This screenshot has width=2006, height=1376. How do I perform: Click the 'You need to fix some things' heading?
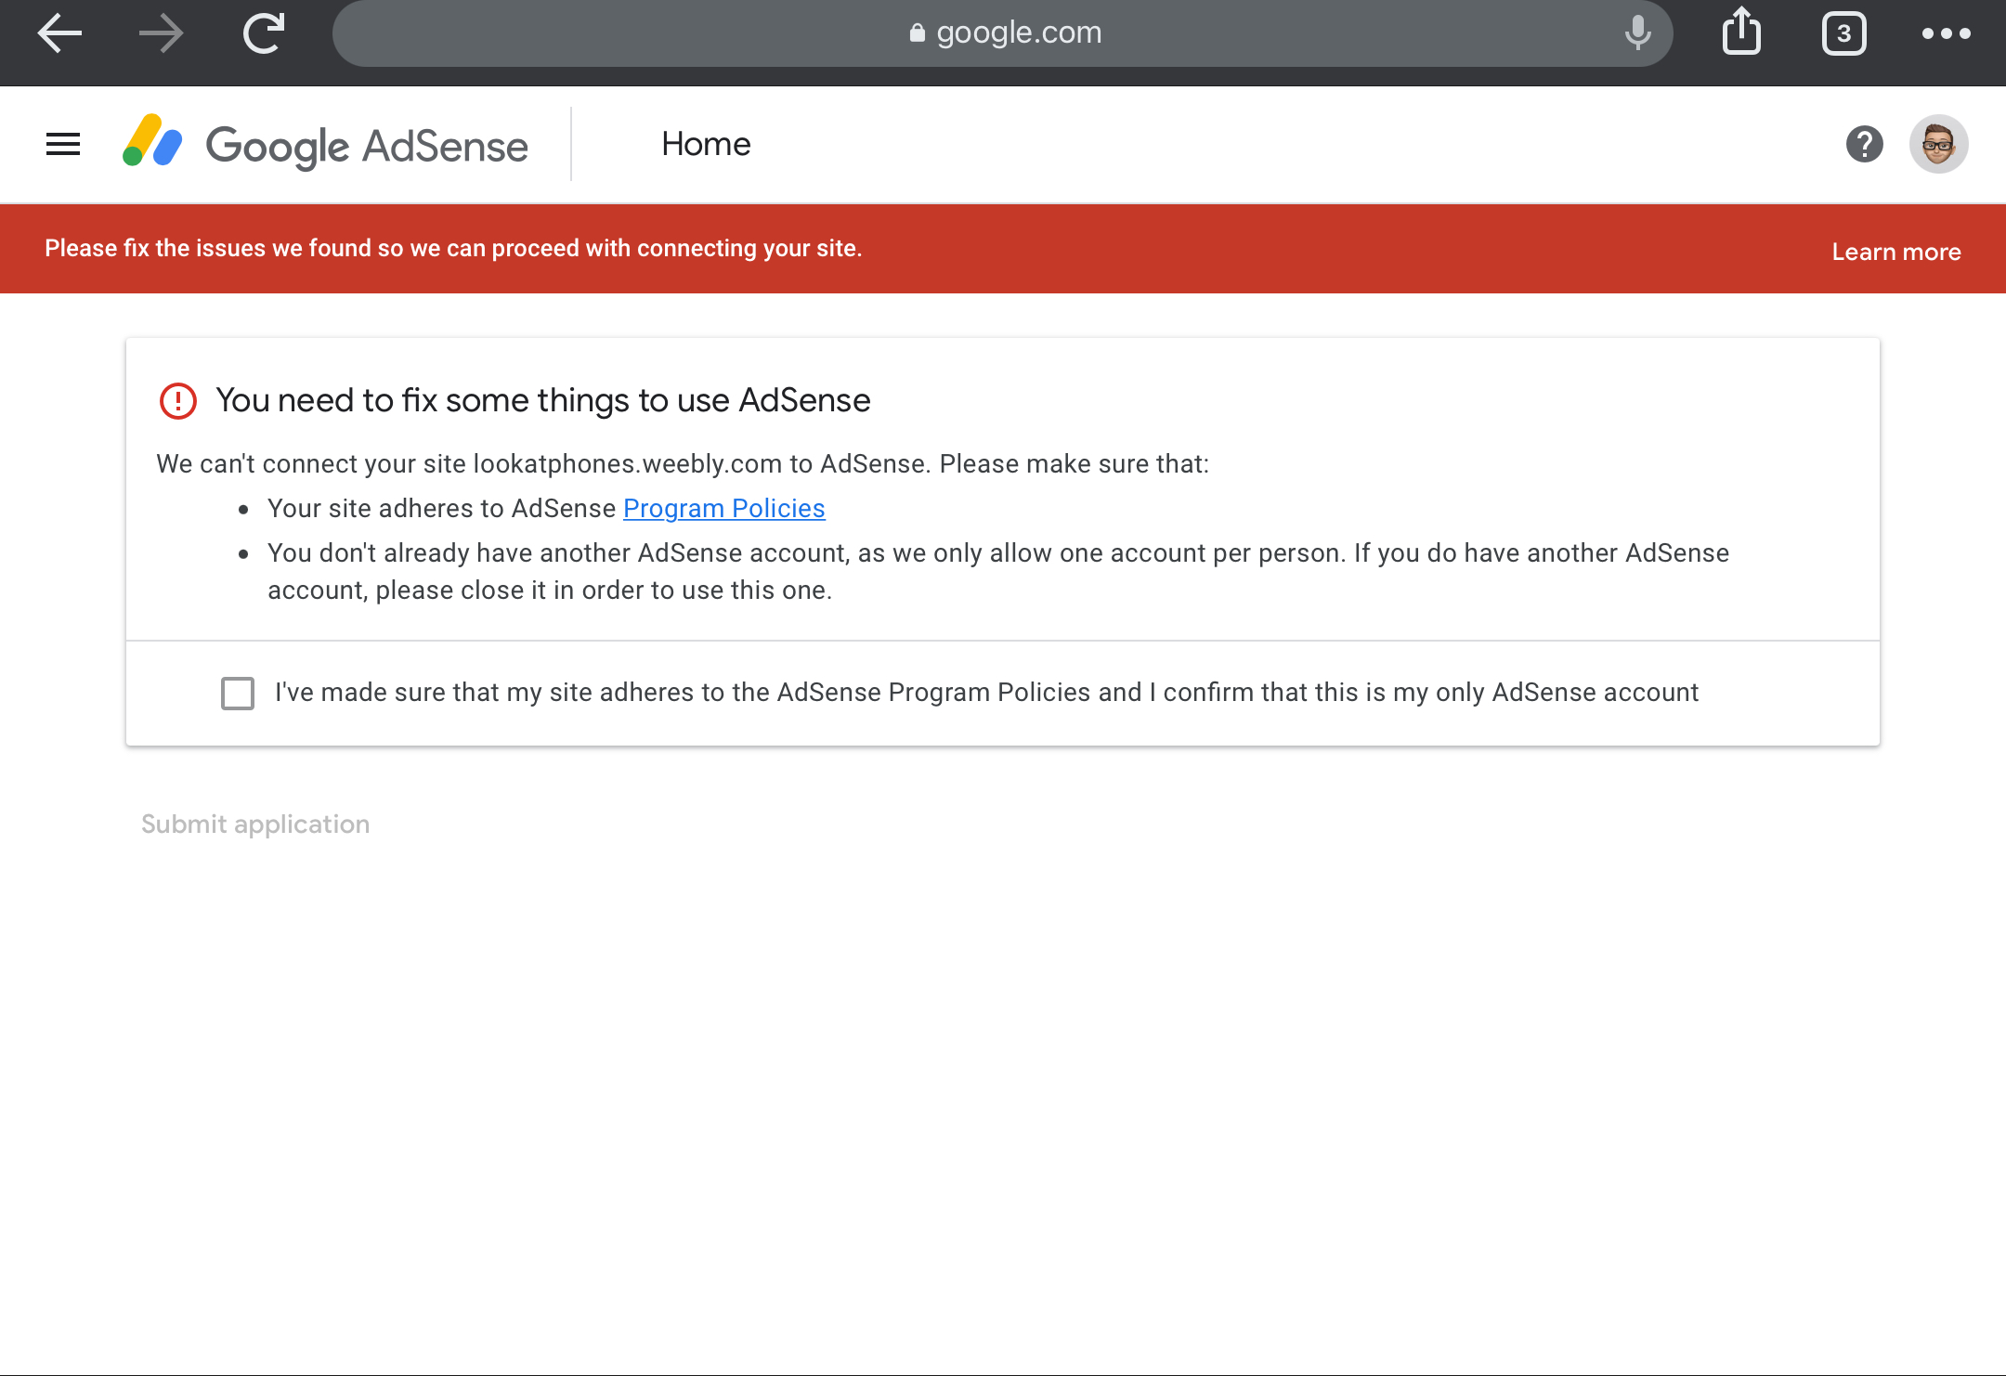point(543,400)
